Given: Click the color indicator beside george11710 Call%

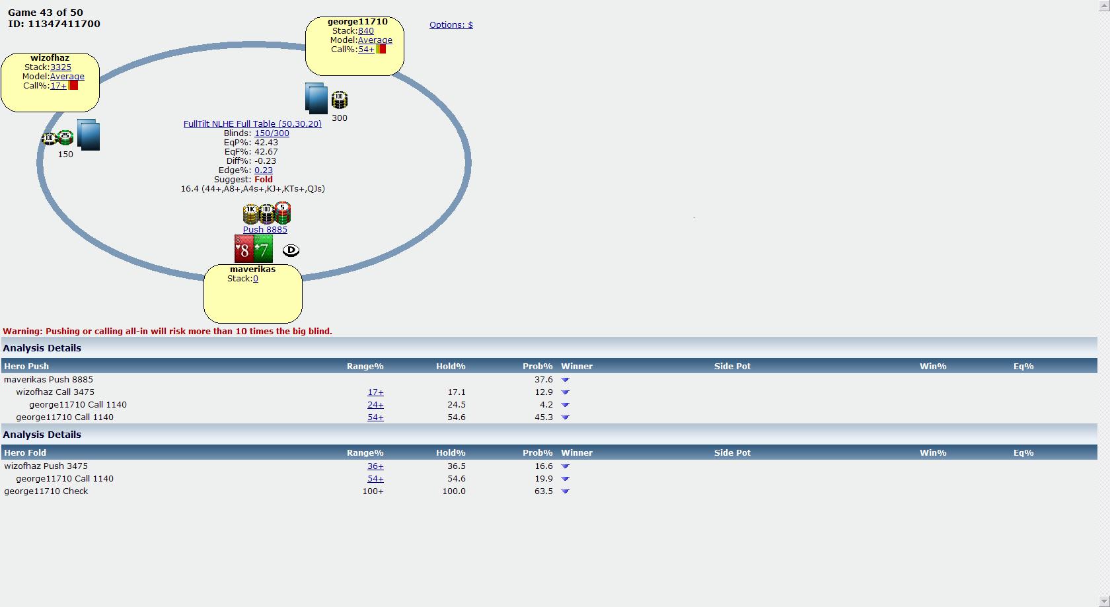Looking at the screenshot, I should pyautogui.click(x=381, y=49).
